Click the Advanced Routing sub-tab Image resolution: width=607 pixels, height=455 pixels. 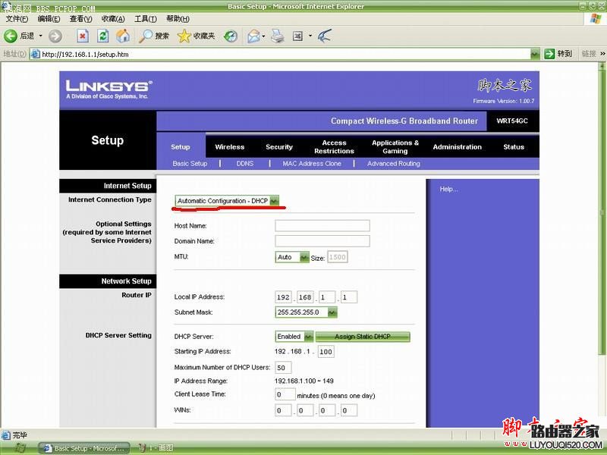(x=394, y=164)
